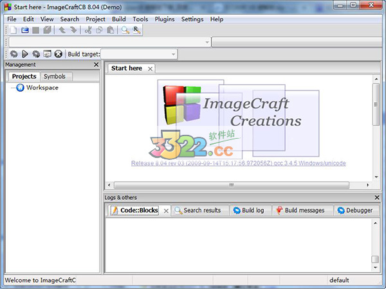386x289 pixels.
Task: Open the View menu
Action: [47, 19]
